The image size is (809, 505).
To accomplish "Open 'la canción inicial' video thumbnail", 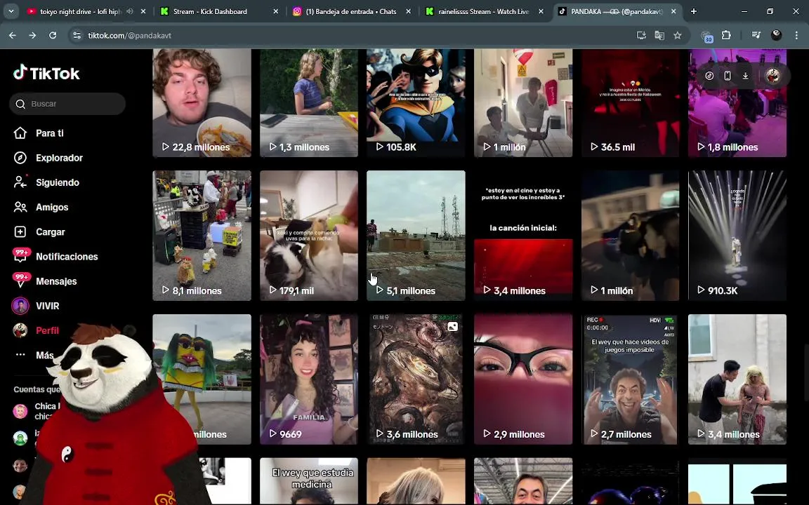I will [523, 236].
